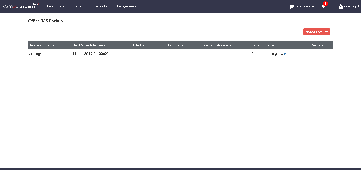361x170 pixels.
Task: Click the Backup Status column header
Action: [263, 45]
